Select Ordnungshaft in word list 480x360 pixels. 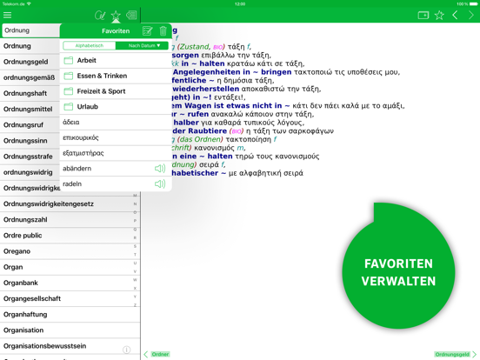click(30, 93)
